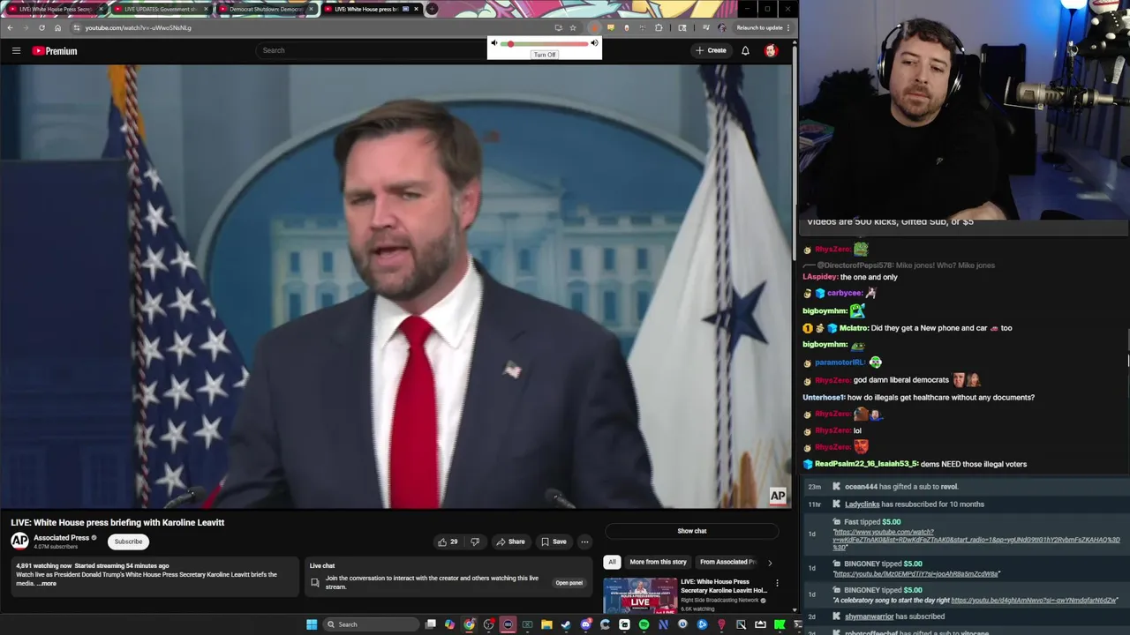Click the YouTube search field
The width and height of the screenshot is (1130, 635).
[x=371, y=50]
